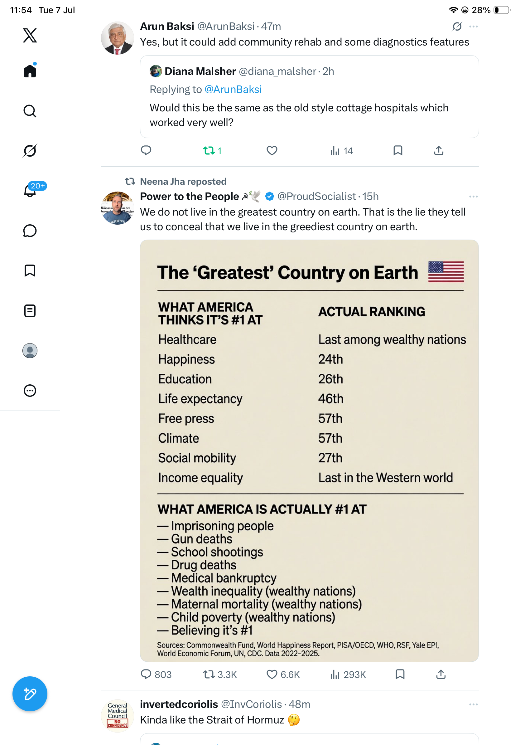Open the Search magnifier in sidebar
Screen dimensions: 520x745
30,111
